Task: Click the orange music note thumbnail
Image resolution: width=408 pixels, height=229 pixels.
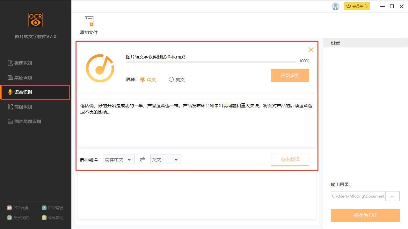Action: tap(100, 68)
